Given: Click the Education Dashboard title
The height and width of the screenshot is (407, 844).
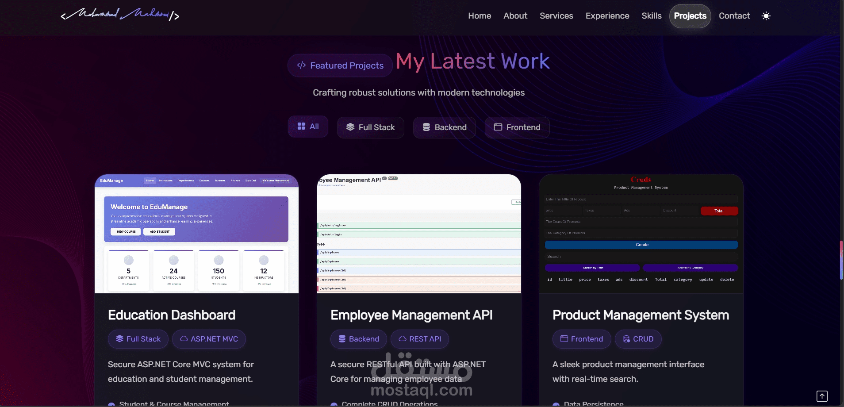Looking at the screenshot, I should [x=172, y=315].
